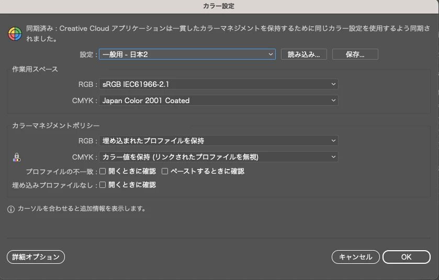Open the RGB policy 埋め込まれたプロファイルを保持 dropdown
439x280 pixels.
click(x=218, y=141)
